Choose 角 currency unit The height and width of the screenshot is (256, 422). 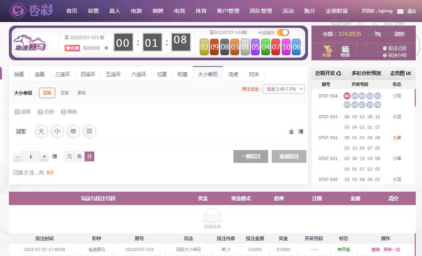pos(79,156)
